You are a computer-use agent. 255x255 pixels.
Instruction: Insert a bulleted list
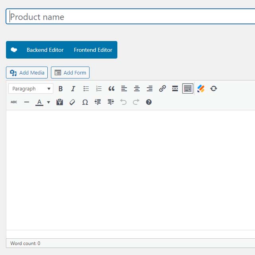coord(86,89)
